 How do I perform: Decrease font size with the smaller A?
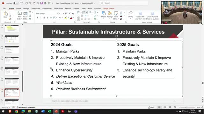[69, 13]
